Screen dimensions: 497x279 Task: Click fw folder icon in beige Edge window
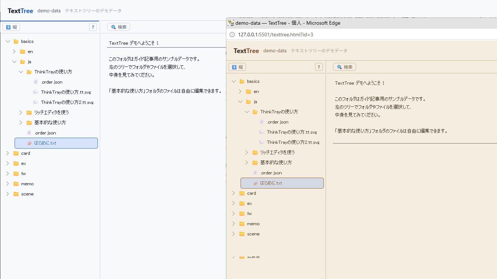(242, 214)
